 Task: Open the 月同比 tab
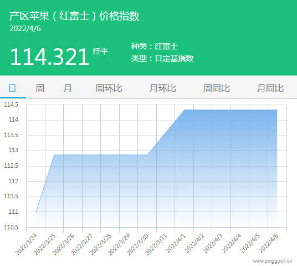270,88
